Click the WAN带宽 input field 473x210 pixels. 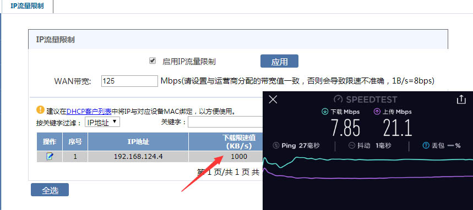pyautogui.click(x=129, y=81)
